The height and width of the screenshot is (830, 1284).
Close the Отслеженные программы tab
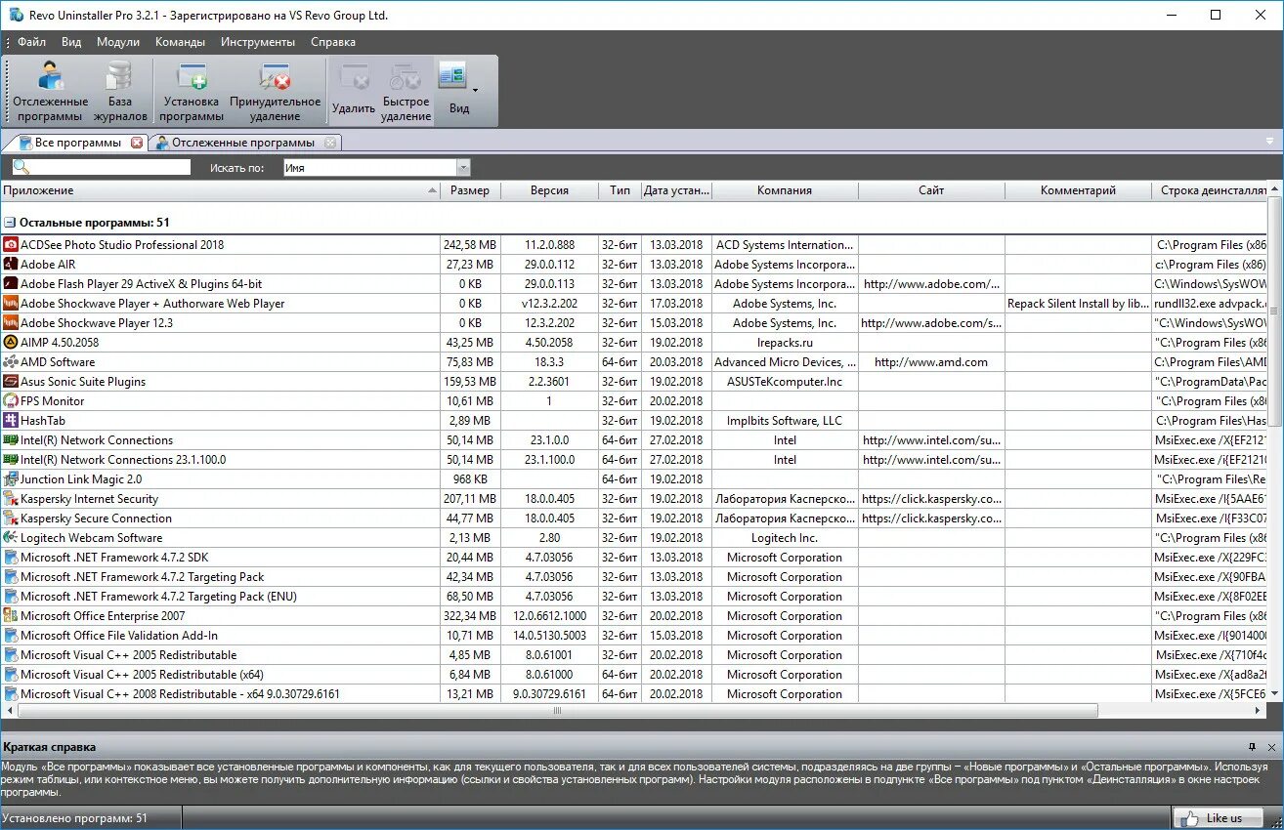click(330, 143)
